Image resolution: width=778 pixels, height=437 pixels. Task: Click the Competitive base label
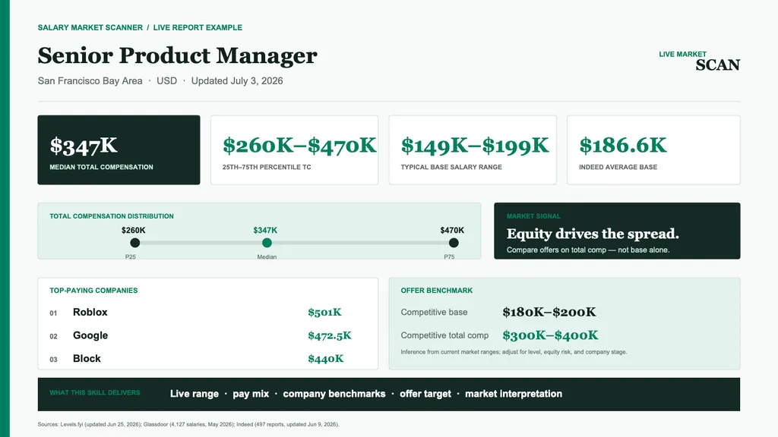click(434, 312)
